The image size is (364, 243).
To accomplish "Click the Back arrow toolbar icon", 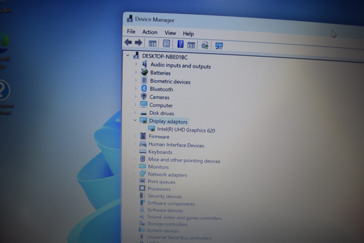I will (128, 42).
